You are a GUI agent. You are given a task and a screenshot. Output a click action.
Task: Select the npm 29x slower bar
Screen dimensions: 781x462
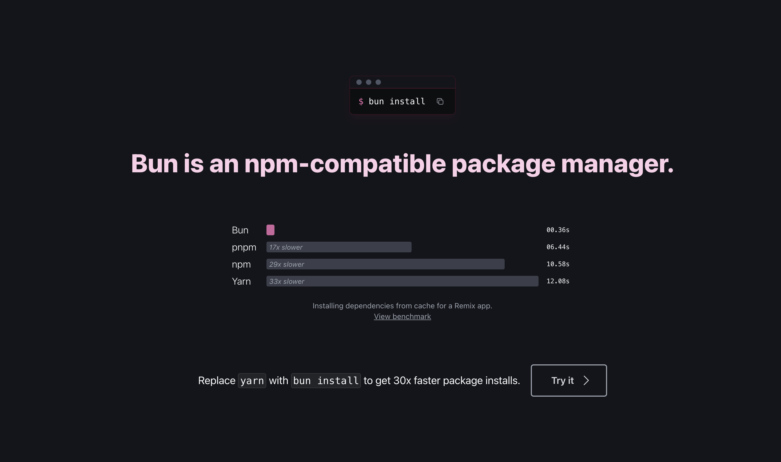(x=385, y=264)
